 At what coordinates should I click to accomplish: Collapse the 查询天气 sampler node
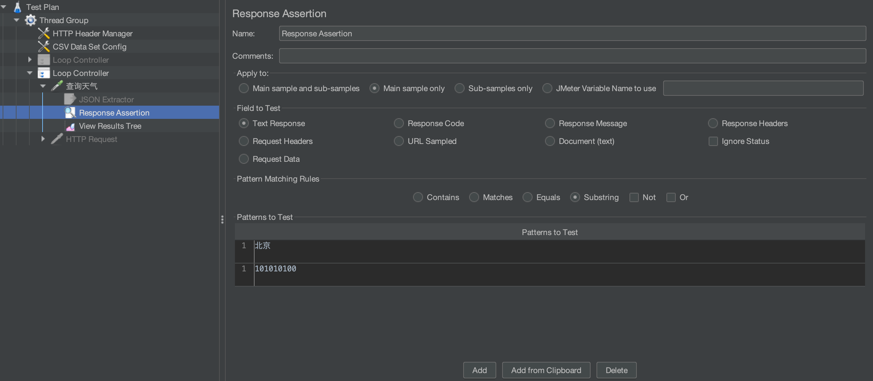pos(43,86)
